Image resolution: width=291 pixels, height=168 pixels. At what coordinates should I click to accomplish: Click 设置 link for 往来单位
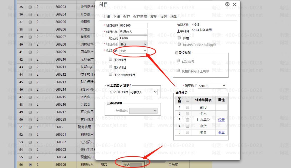(x=221, y=120)
